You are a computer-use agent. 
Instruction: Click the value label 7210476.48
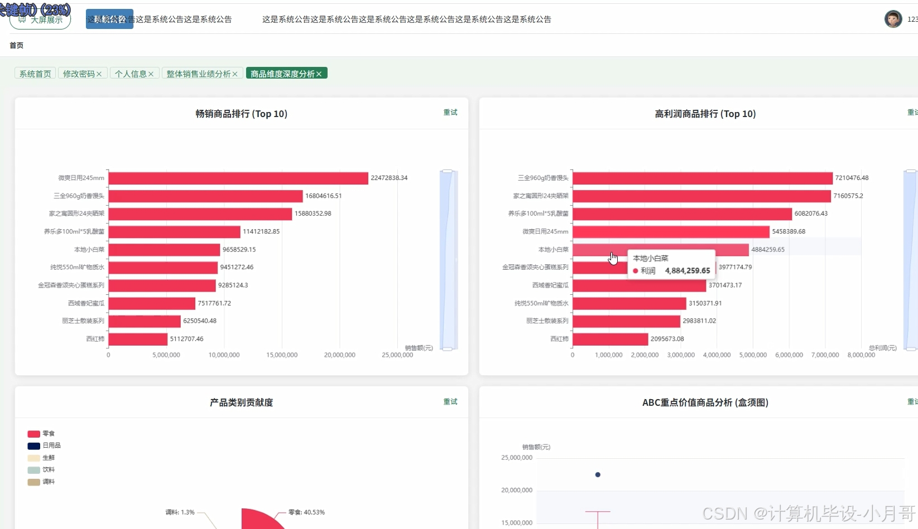(x=852, y=178)
